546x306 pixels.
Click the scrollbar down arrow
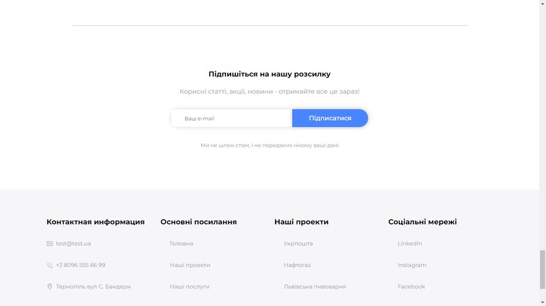coord(542,302)
